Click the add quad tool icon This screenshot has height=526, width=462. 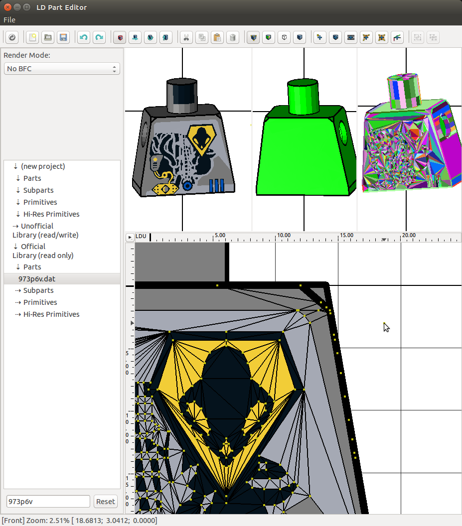[381, 37]
